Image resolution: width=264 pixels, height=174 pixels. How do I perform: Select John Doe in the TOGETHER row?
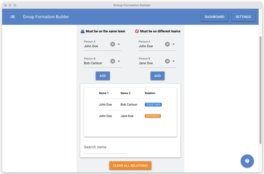click(x=105, y=105)
